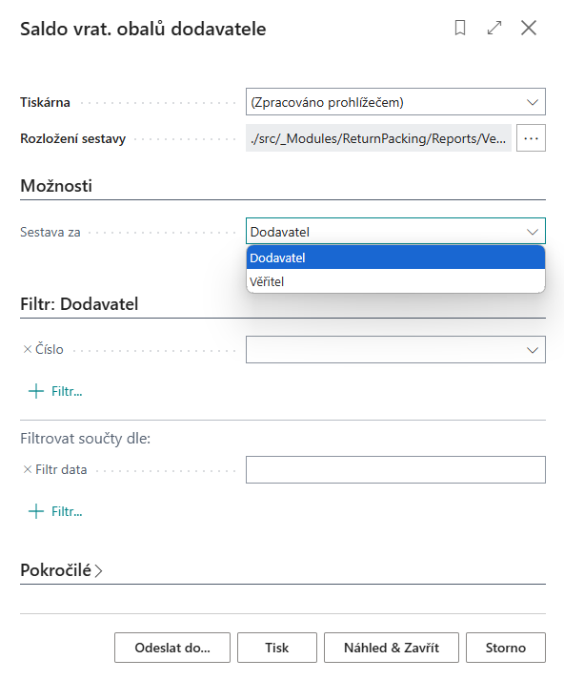Add a new filter under Filtrovat součty dle

(55, 511)
